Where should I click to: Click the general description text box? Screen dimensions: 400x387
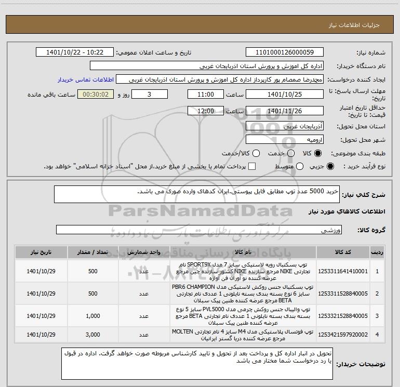click(197, 194)
